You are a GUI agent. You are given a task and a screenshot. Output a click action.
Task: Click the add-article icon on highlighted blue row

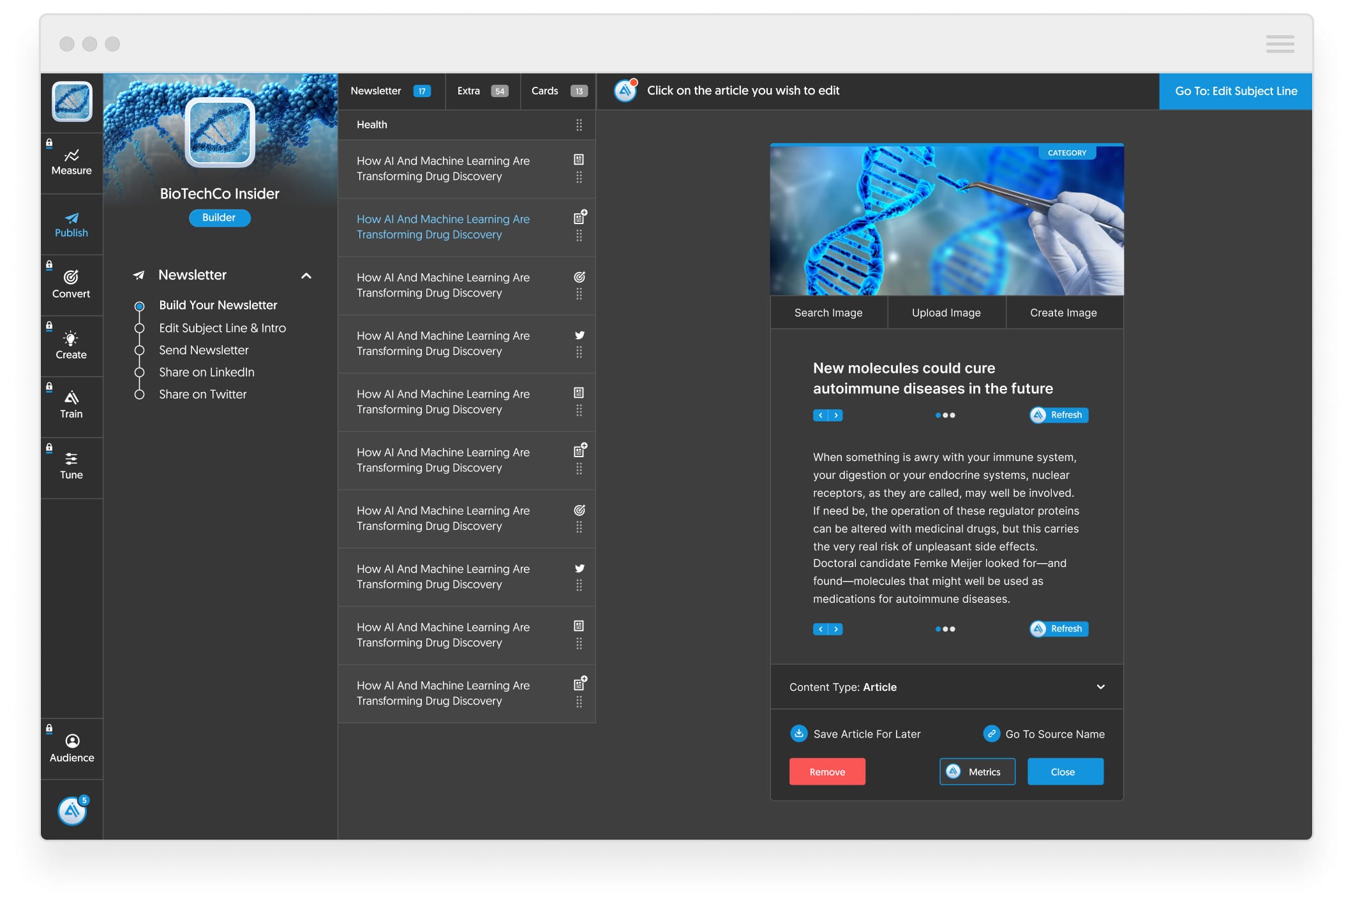pyautogui.click(x=579, y=217)
